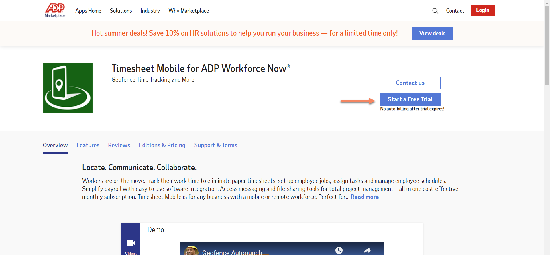Screen dimensions: 550x255
Task: Click the Share arrow icon on video
Action: 367,250
